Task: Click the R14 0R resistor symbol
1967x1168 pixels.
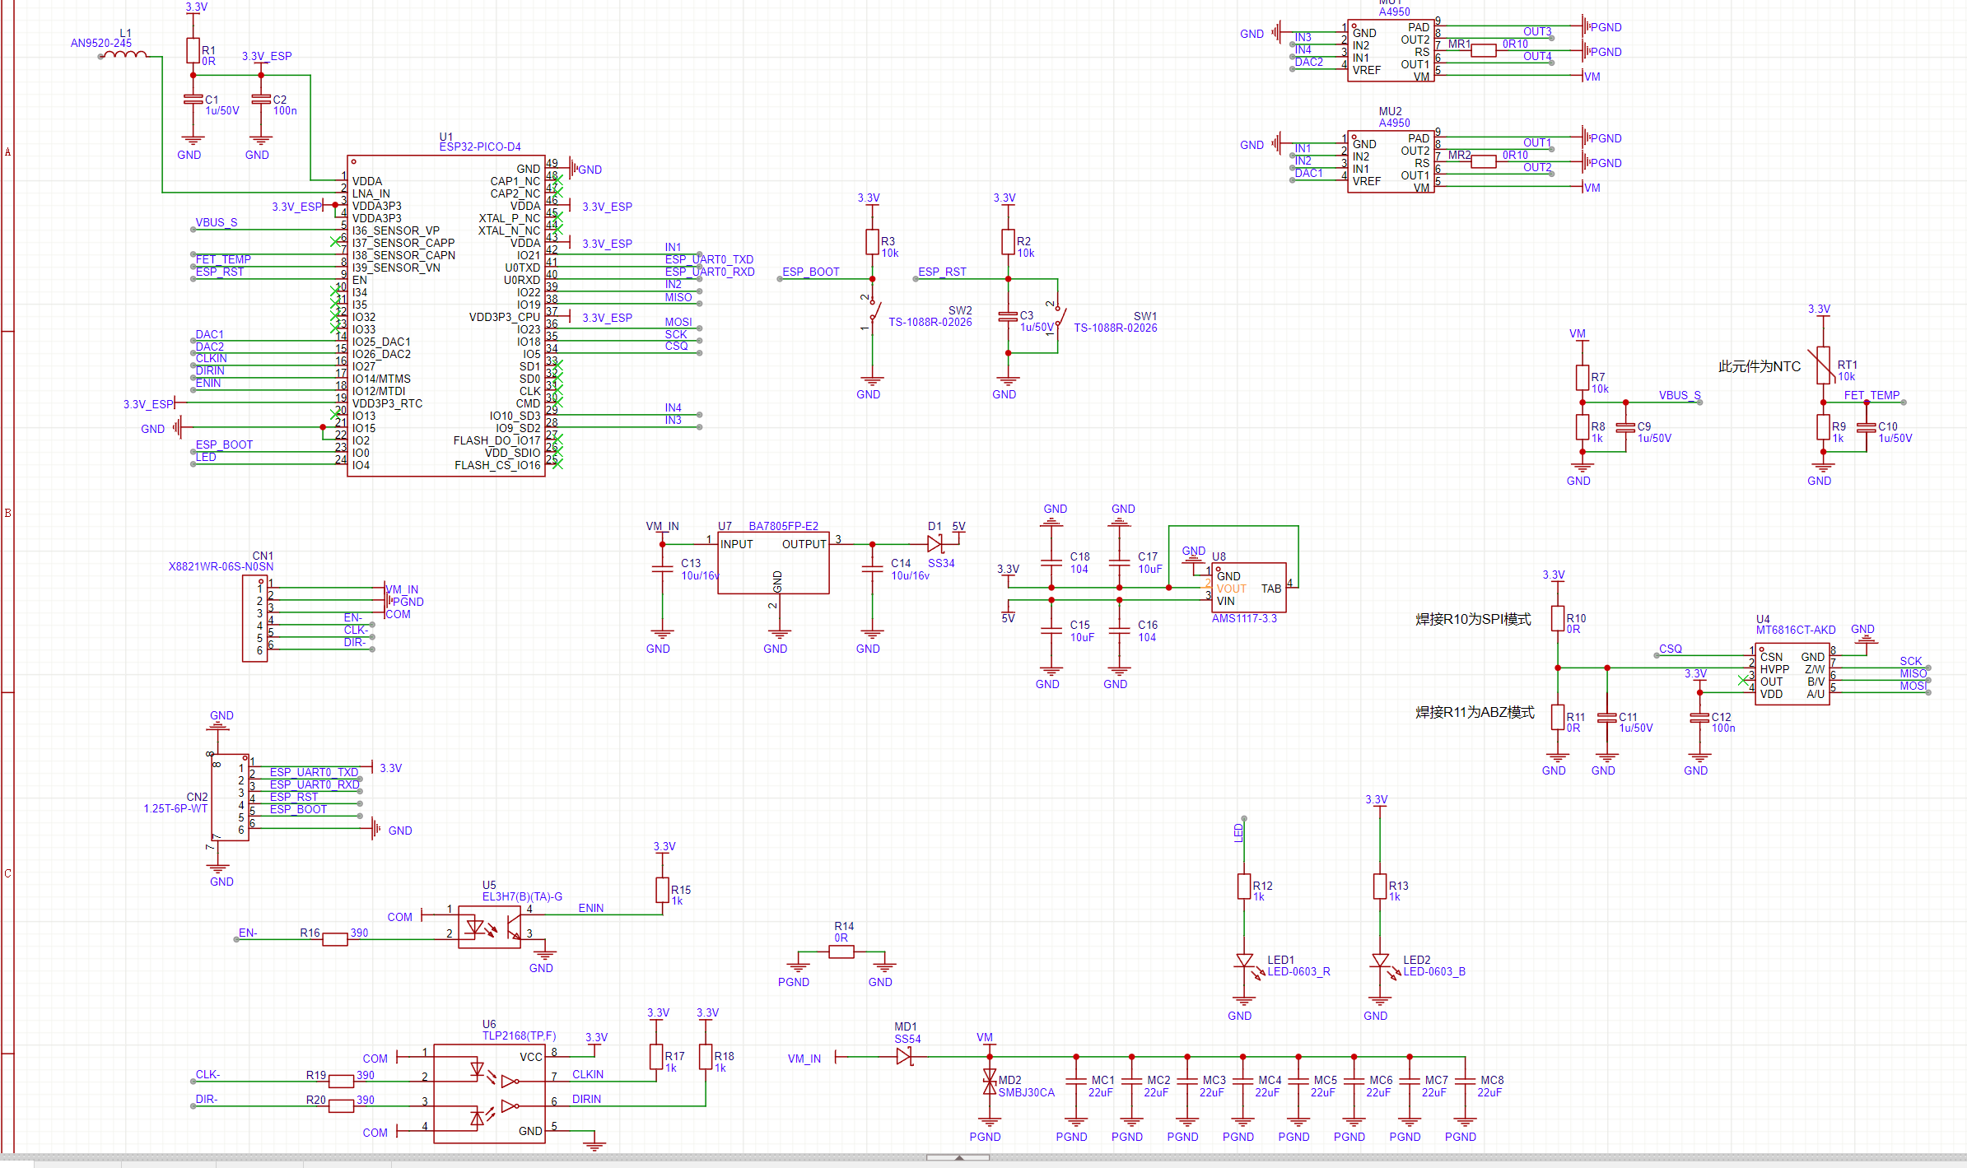Action: (x=841, y=952)
